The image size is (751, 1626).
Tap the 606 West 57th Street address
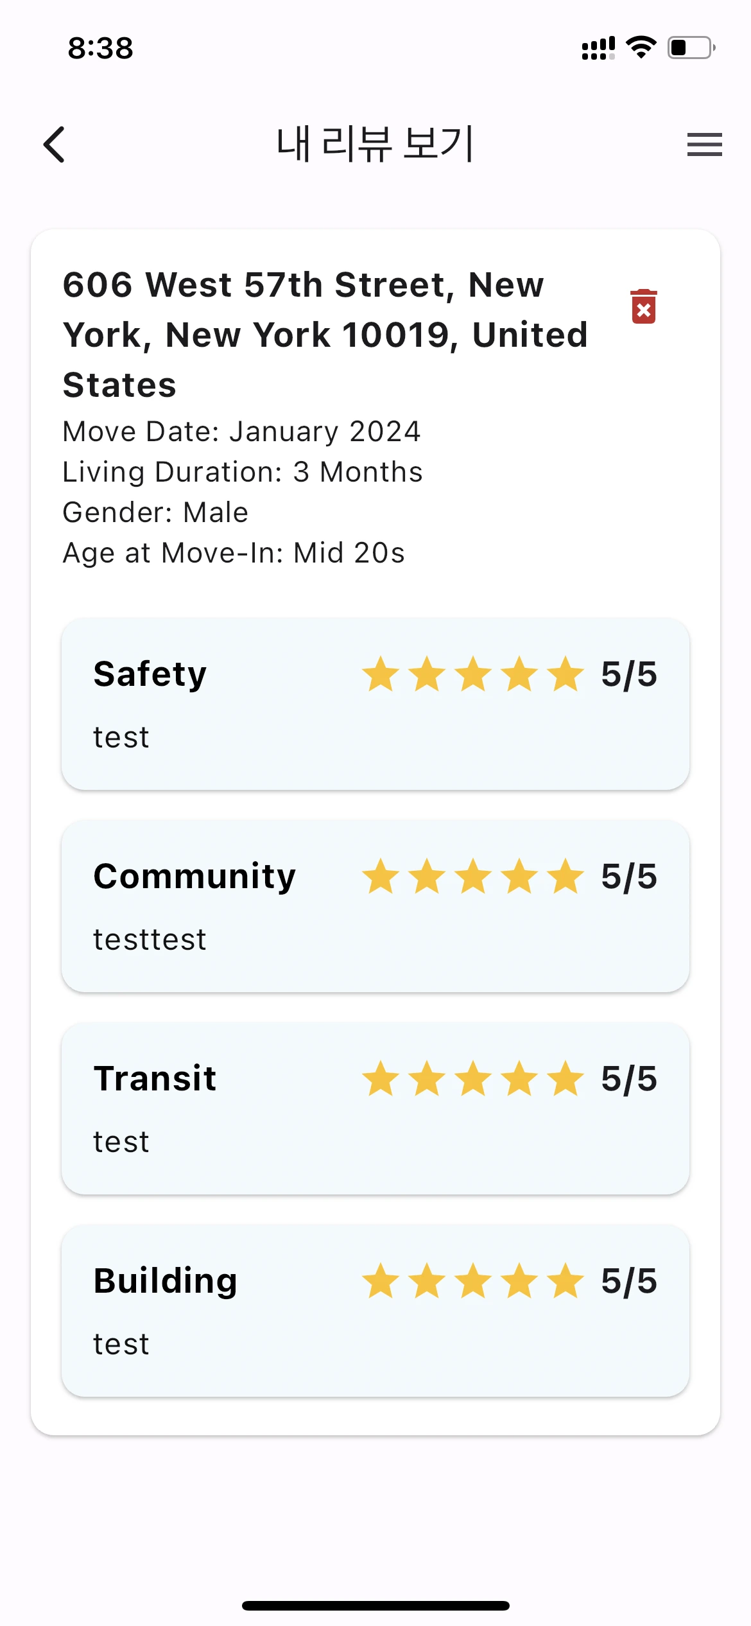(325, 335)
